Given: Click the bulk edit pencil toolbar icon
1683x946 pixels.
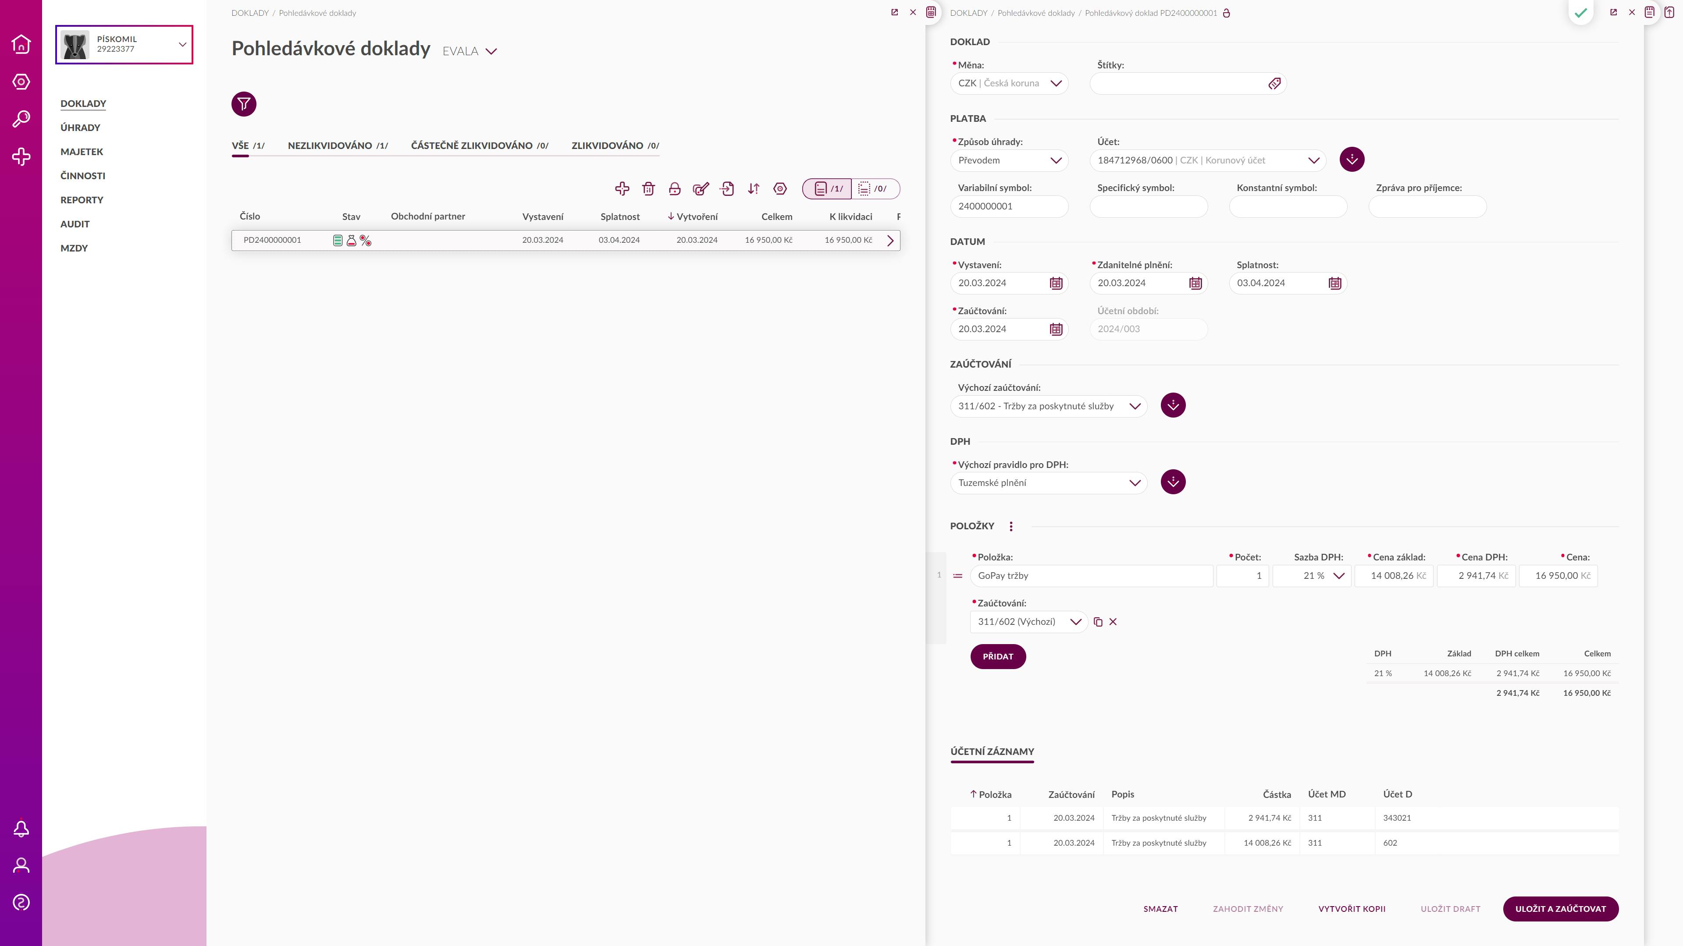Looking at the screenshot, I should tap(701, 189).
